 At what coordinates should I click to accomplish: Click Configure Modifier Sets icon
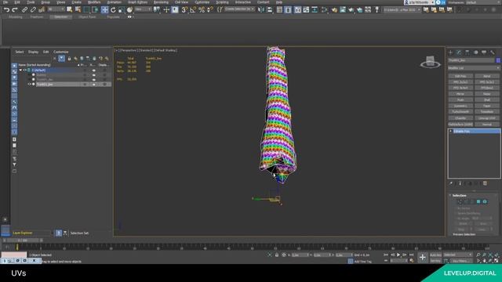(485, 183)
